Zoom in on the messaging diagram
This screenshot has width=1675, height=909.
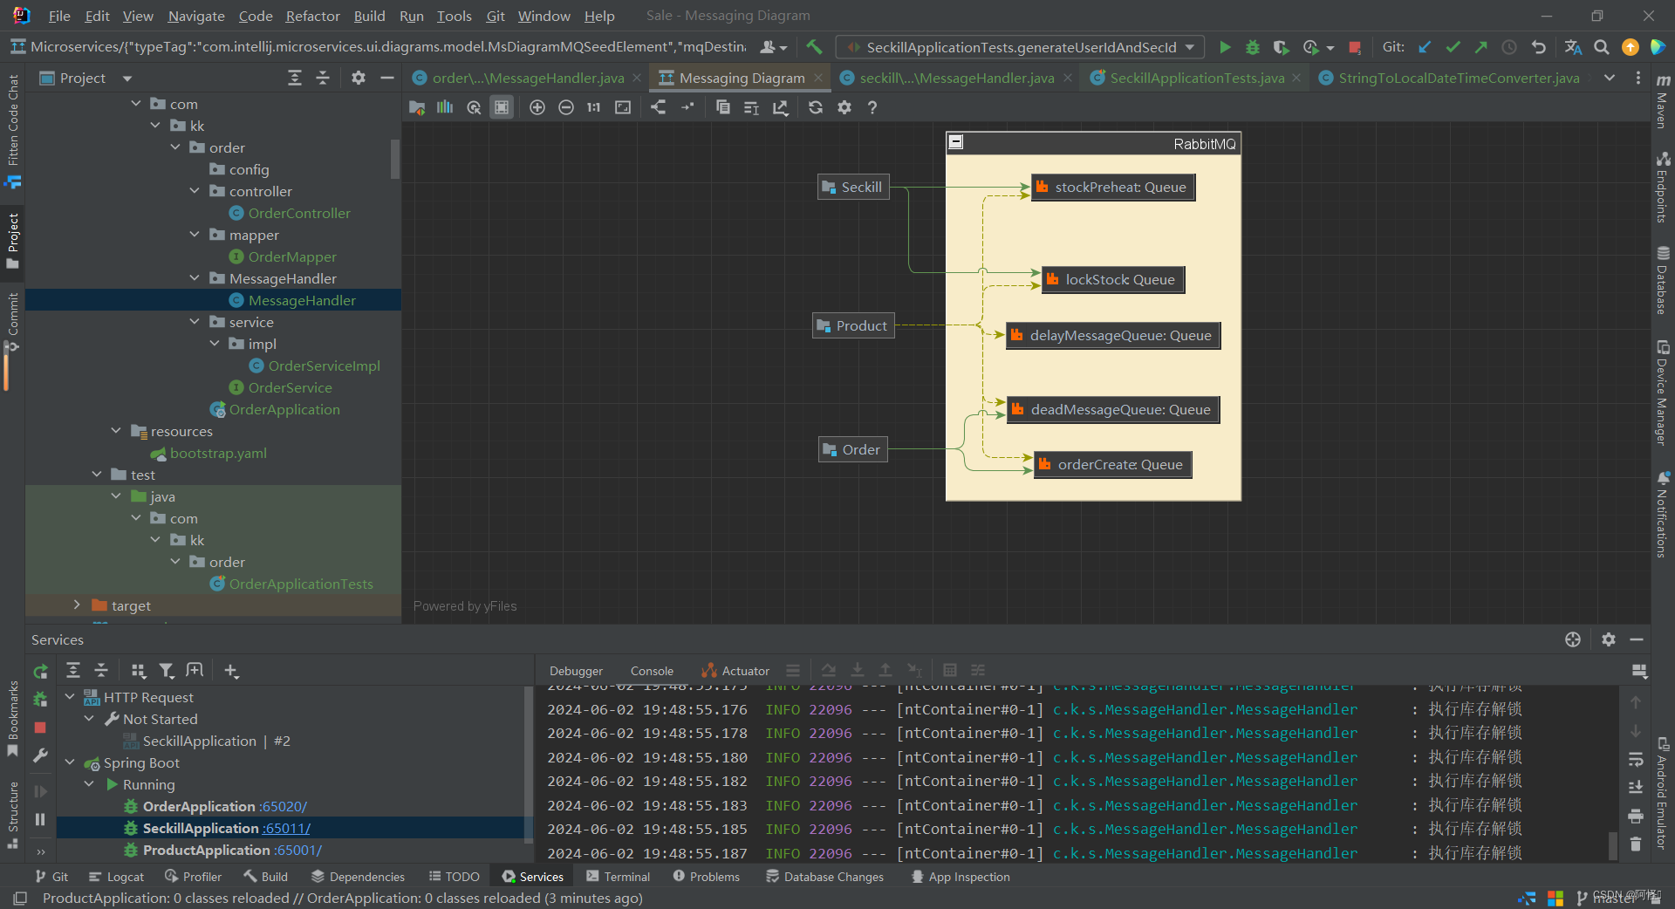point(537,107)
